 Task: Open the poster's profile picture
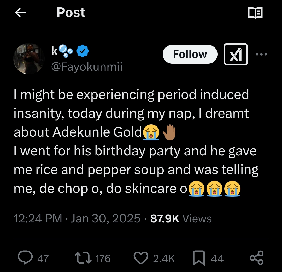click(29, 59)
